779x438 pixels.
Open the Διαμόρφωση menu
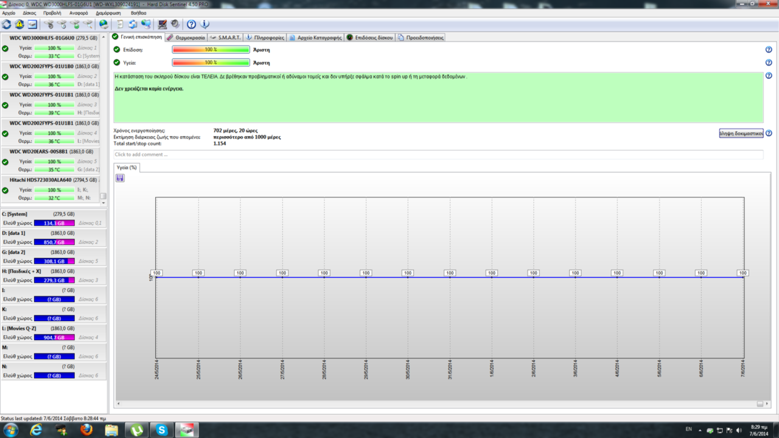108,13
